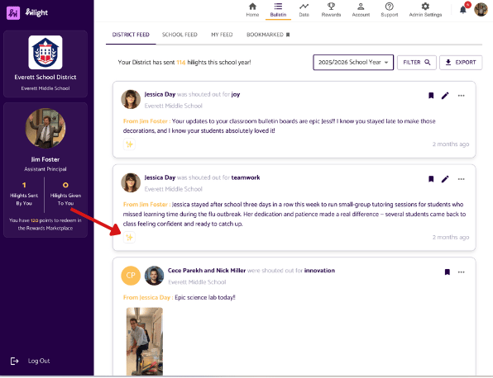This screenshot has width=493, height=378.
Task: React with sparkle on the teamwork post
Action: tap(129, 238)
